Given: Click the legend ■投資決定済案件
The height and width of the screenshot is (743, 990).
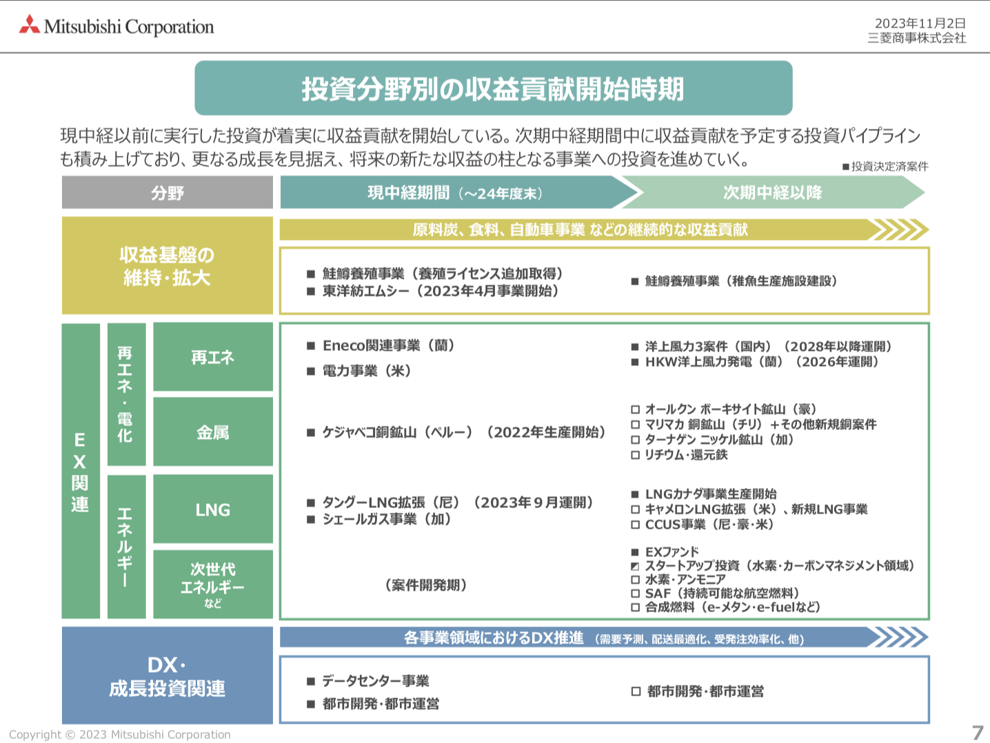Looking at the screenshot, I should point(885,166).
